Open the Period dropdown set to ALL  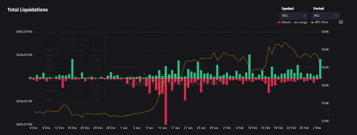coord(325,15)
